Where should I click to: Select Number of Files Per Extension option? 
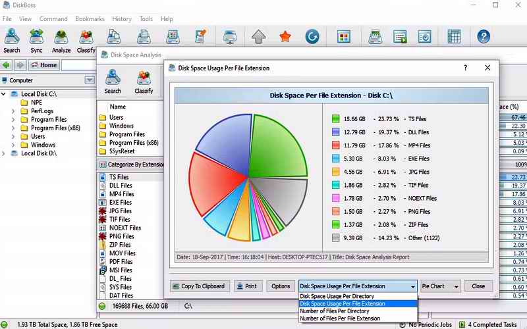point(340,318)
